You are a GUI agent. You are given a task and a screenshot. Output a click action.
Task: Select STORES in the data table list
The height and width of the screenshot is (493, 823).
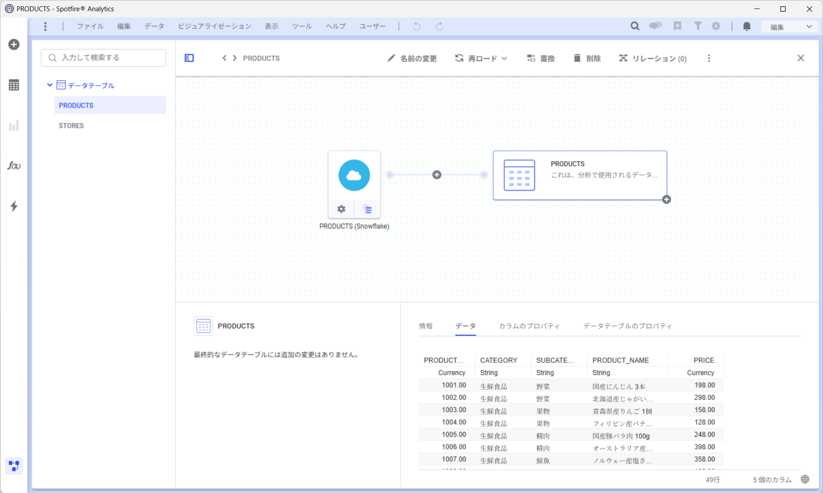pyautogui.click(x=110, y=125)
